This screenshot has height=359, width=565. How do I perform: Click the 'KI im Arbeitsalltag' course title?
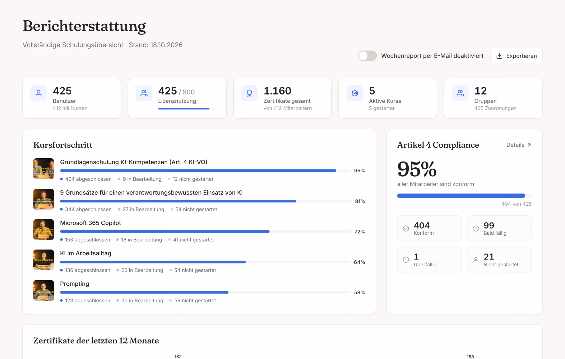tap(86, 253)
